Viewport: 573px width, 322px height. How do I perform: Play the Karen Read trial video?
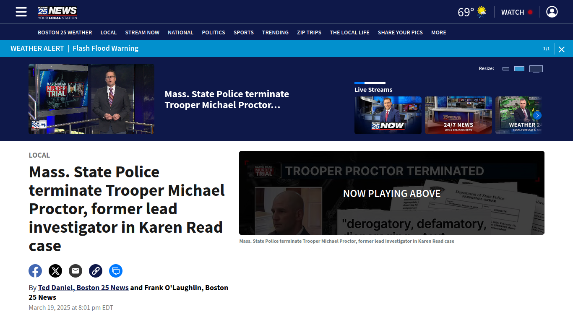click(x=91, y=99)
